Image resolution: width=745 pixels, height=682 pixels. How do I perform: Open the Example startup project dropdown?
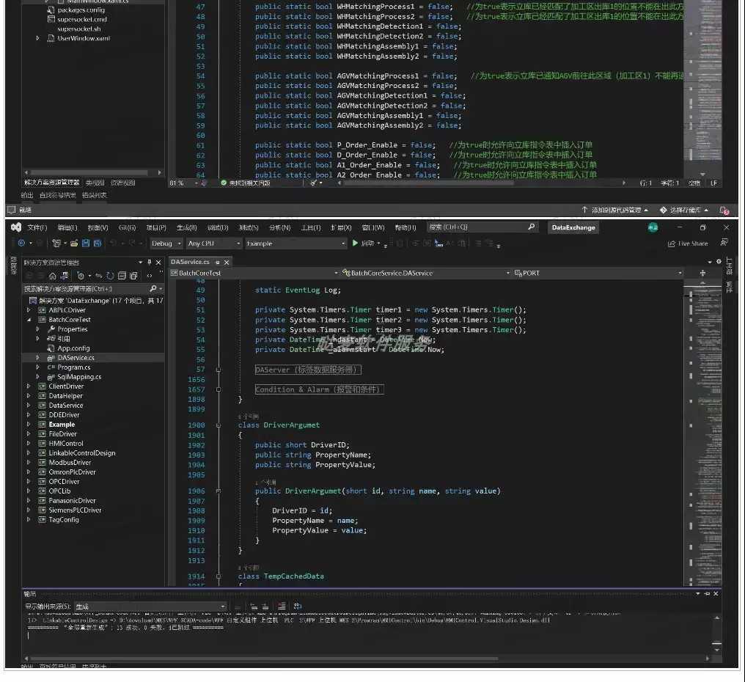[x=296, y=243]
